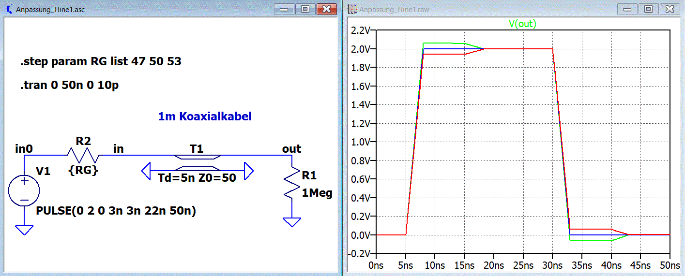
Task: Click the 50ns horizontal axis label
Action: pos(670,266)
